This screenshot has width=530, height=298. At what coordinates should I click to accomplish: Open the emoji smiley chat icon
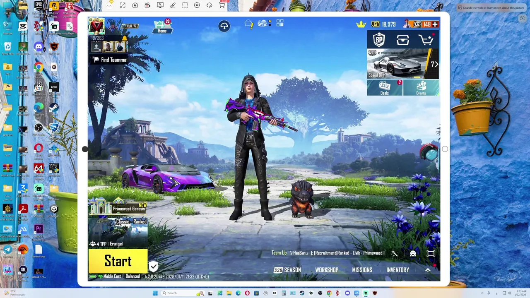click(413, 253)
